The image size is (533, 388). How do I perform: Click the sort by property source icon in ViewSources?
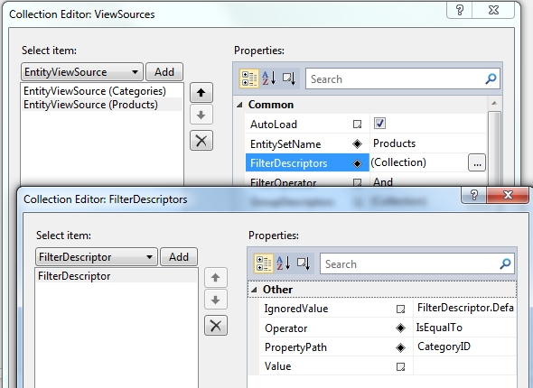point(289,79)
